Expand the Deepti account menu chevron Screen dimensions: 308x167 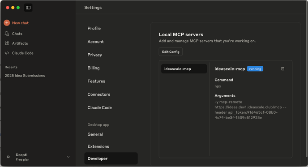68,157
